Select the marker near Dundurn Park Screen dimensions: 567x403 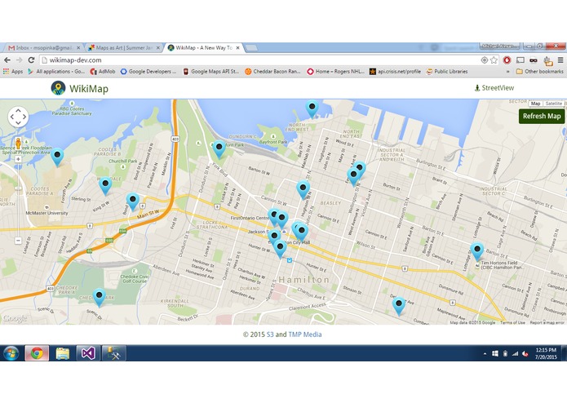click(219, 149)
